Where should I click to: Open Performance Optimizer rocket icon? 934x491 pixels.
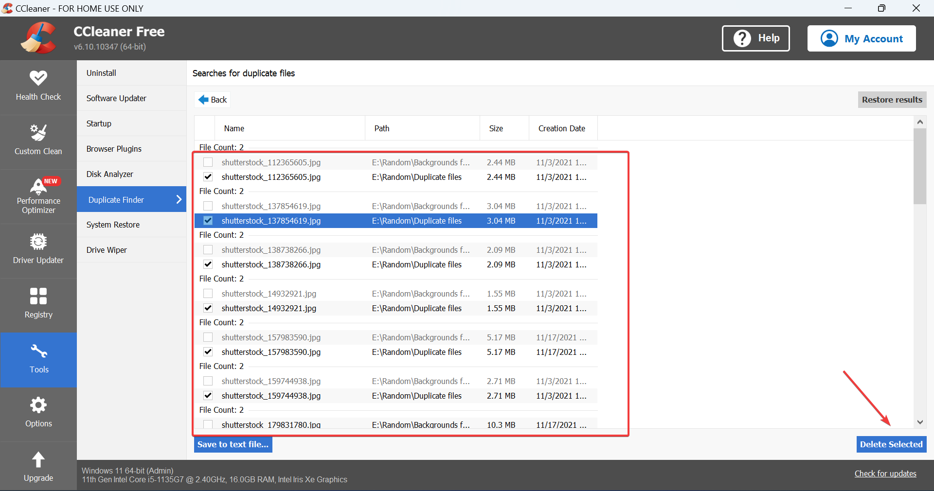click(38, 186)
